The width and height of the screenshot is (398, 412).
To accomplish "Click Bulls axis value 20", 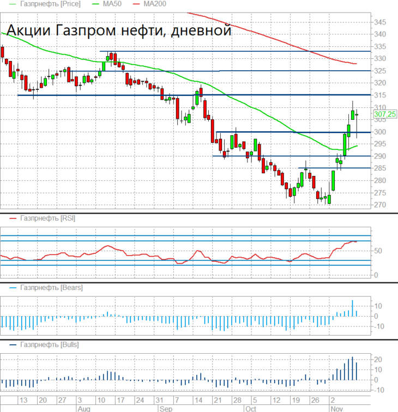I will point(378,360).
